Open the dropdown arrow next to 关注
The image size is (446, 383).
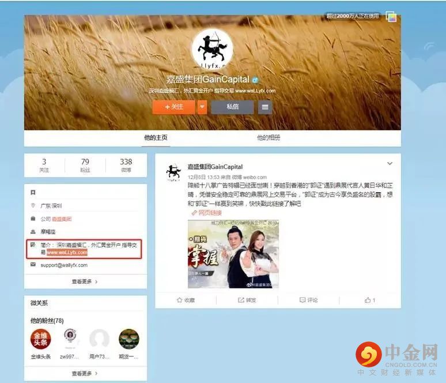(202, 107)
